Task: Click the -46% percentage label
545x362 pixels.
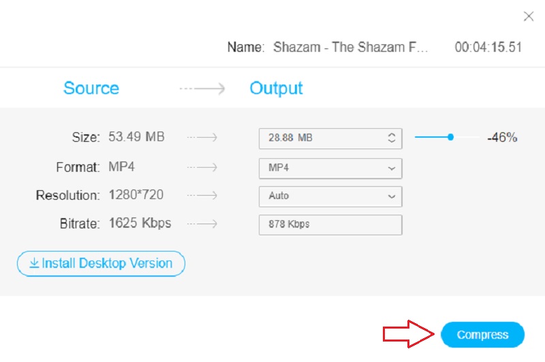Action: [502, 138]
